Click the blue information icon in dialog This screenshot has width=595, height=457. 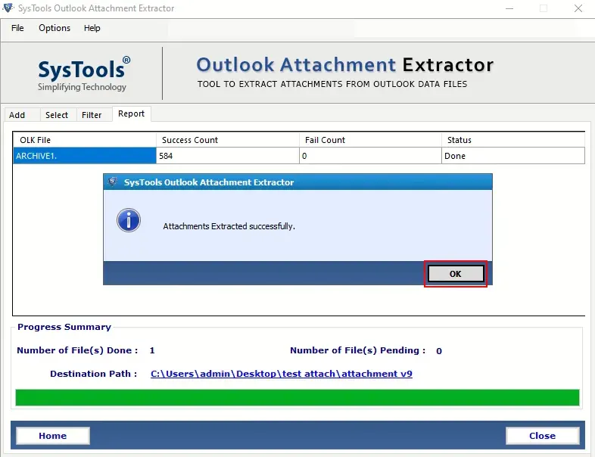129,220
